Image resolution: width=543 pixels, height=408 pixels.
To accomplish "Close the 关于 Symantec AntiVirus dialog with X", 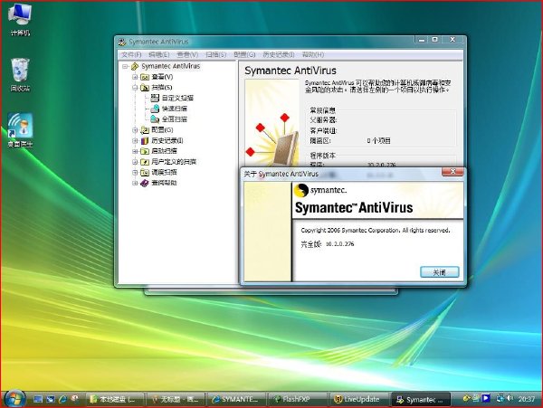I will click(452, 172).
